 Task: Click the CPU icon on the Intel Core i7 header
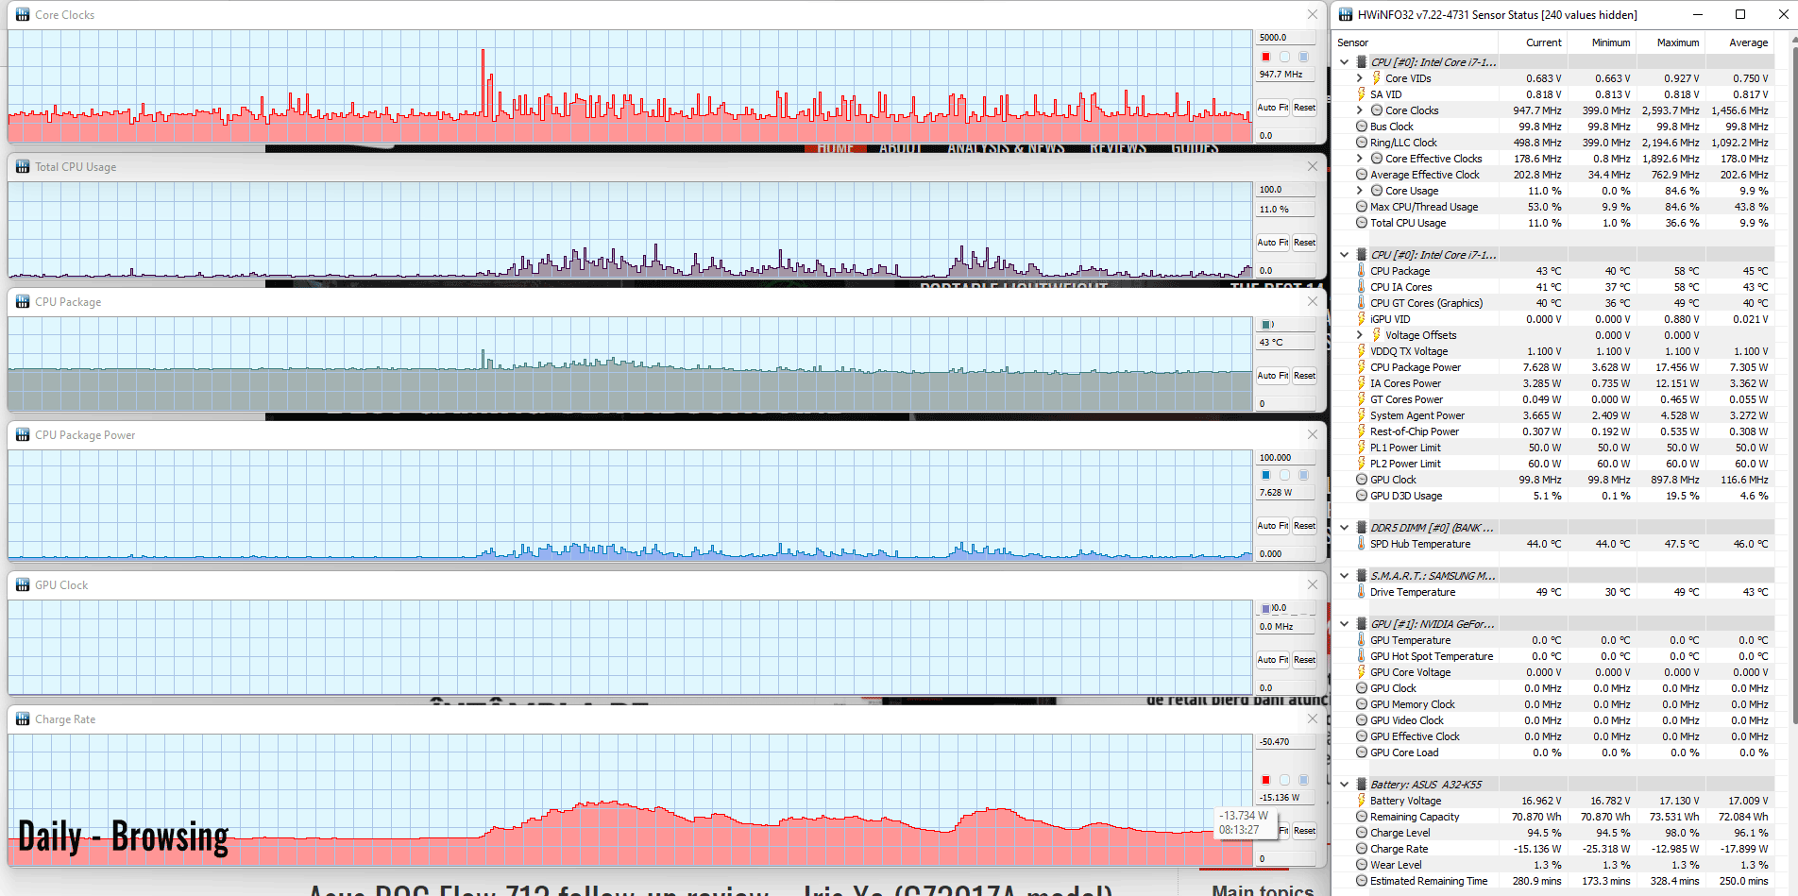[1361, 61]
